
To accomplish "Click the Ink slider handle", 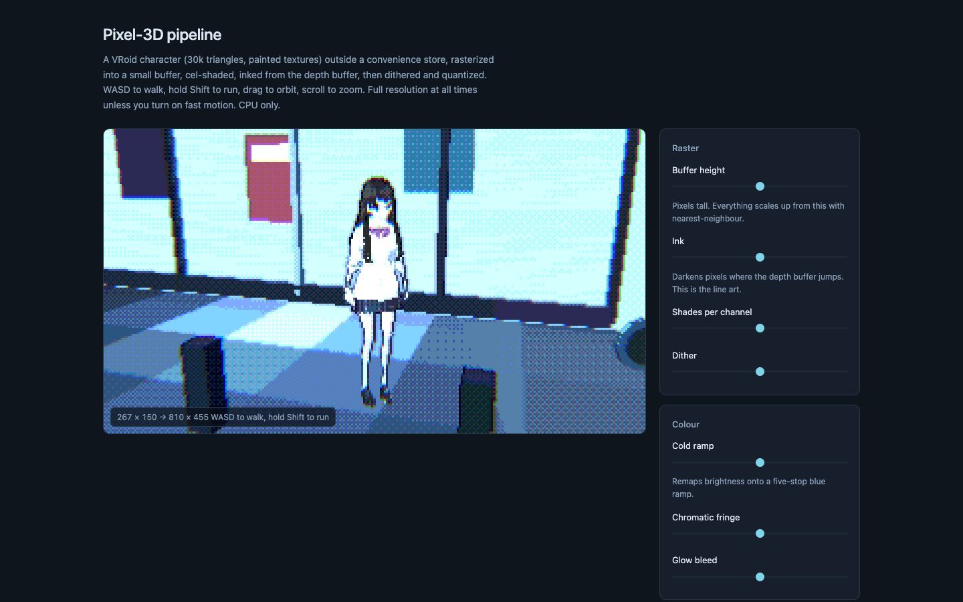I will click(760, 258).
